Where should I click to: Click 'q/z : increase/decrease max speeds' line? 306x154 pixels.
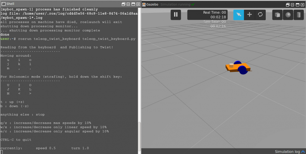point(46,123)
